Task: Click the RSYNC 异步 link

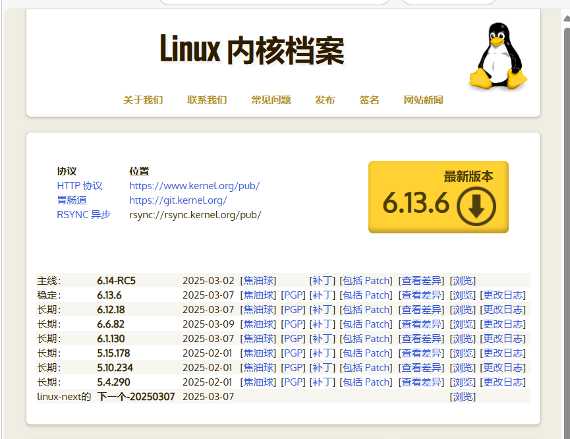Action: pos(84,215)
